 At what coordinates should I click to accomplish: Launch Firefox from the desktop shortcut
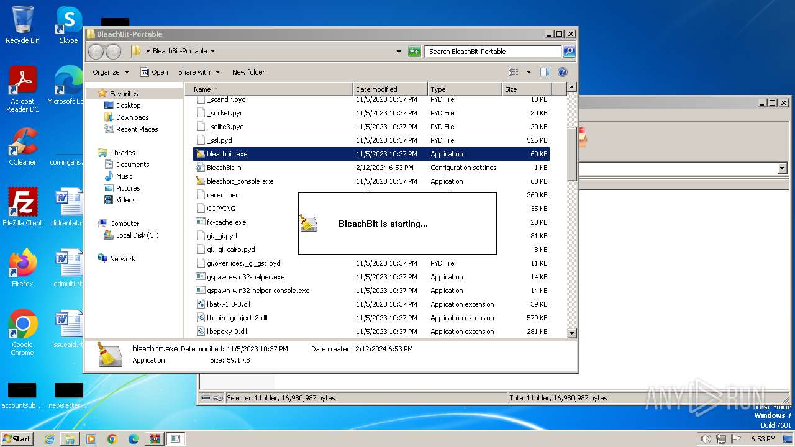click(x=22, y=268)
